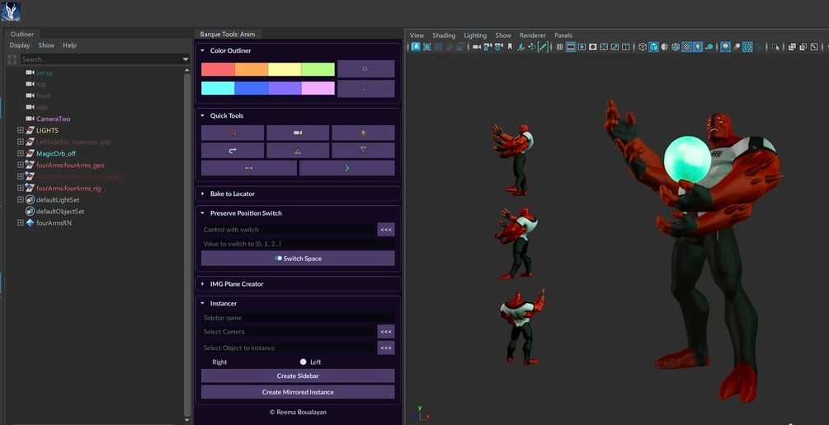This screenshot has height=425, width=829.
Task: Click <<< beside Select Object to instance
Action: pyautogui.click(x=386, y=348)
